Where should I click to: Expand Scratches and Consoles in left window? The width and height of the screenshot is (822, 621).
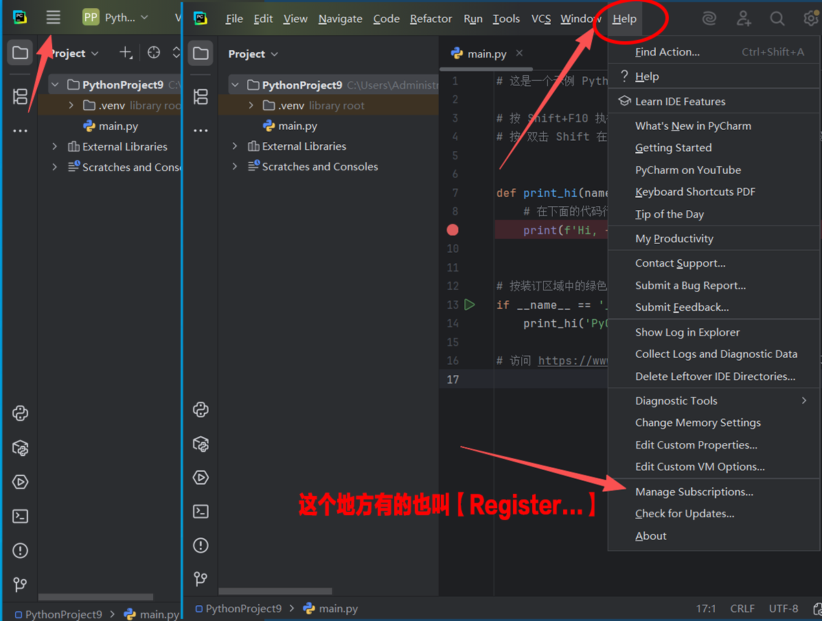pyautogui.click(x=55, y=168)
